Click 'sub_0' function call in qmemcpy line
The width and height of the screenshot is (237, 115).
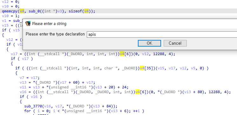pyautogui.click(x=34, y=11)
